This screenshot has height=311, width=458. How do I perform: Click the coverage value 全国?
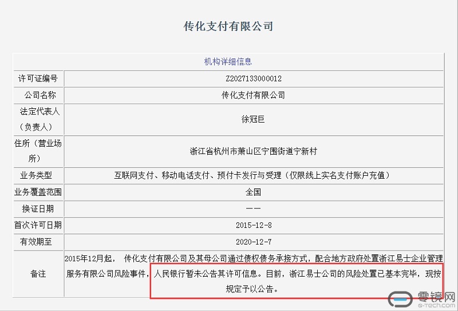pos(253,192)
